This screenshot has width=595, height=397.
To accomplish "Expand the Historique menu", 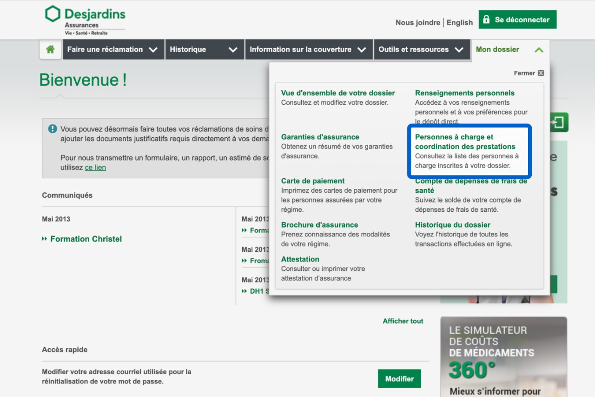I will click(x=204, y=49).
